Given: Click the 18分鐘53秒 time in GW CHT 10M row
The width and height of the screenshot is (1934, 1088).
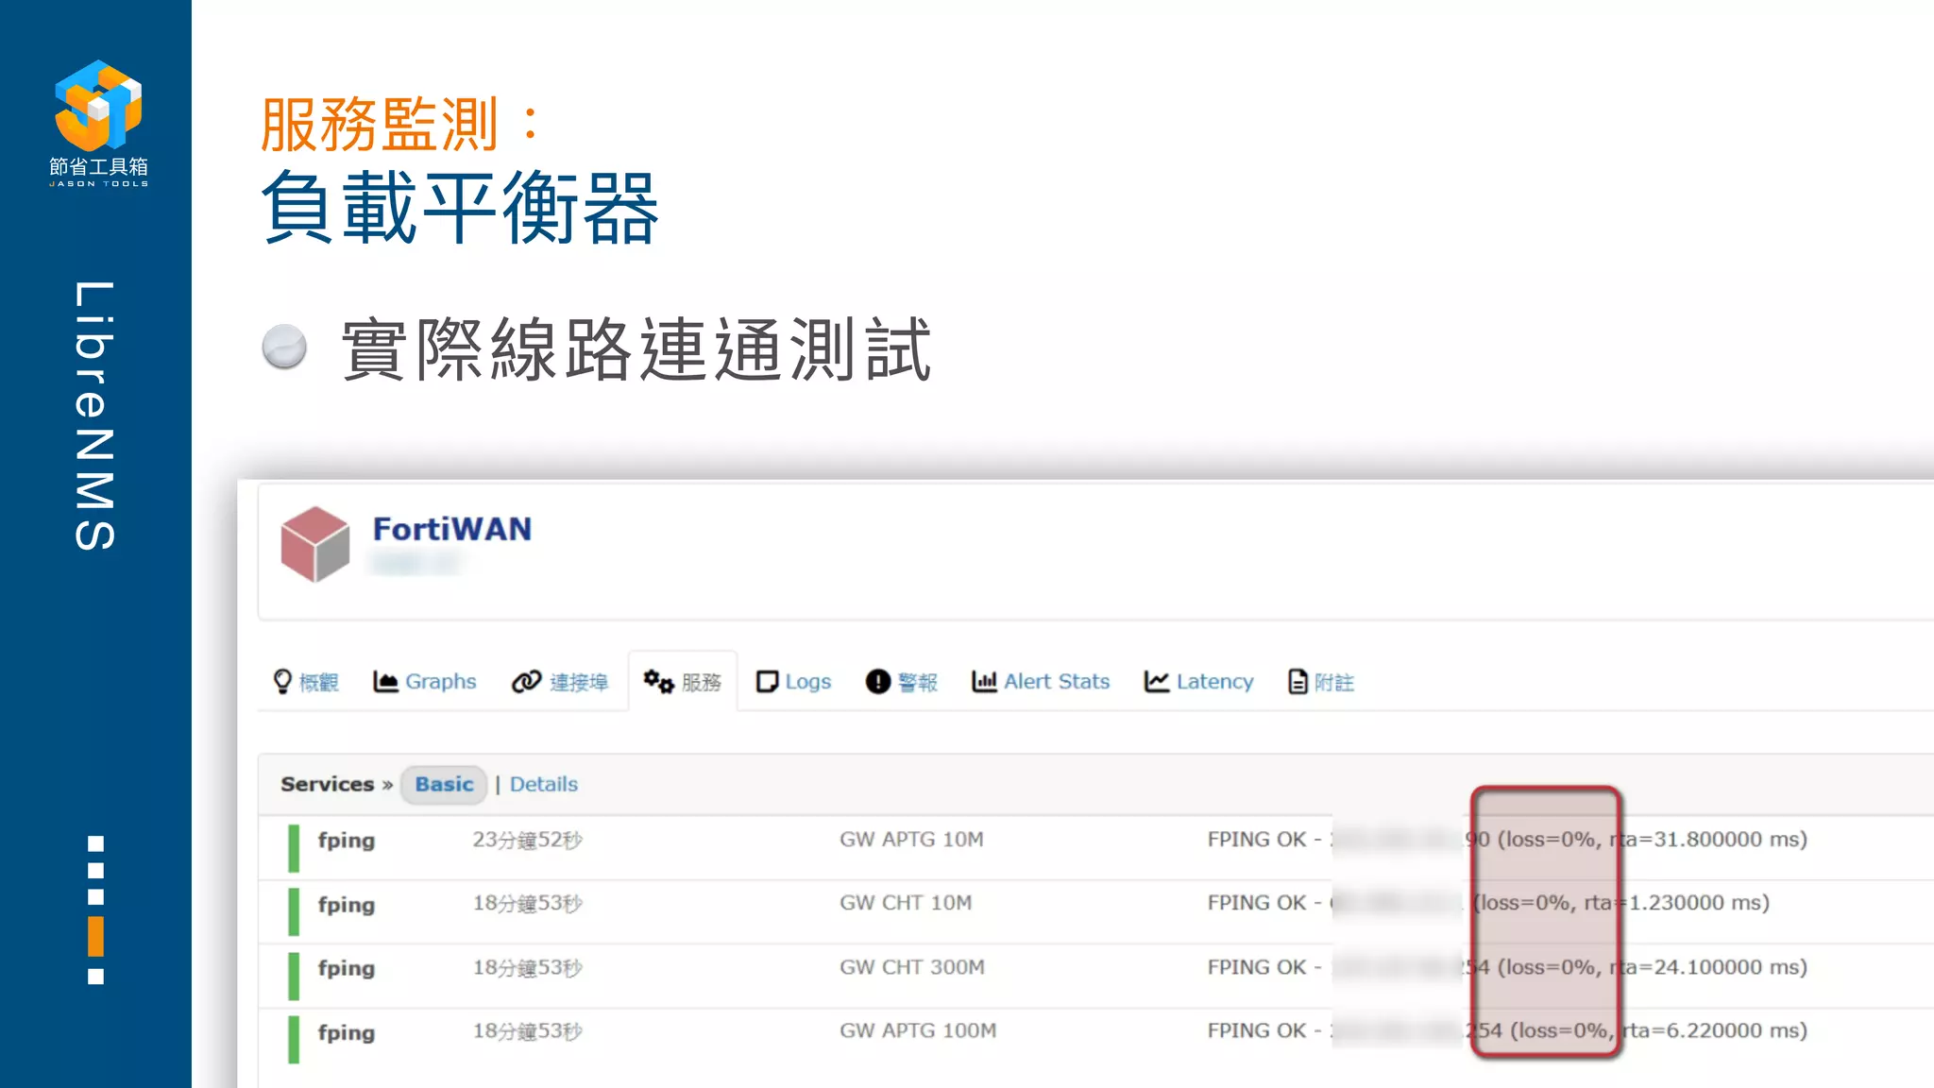Looking at the screenshot, I should pyautogui.click(x=528, y=903).
